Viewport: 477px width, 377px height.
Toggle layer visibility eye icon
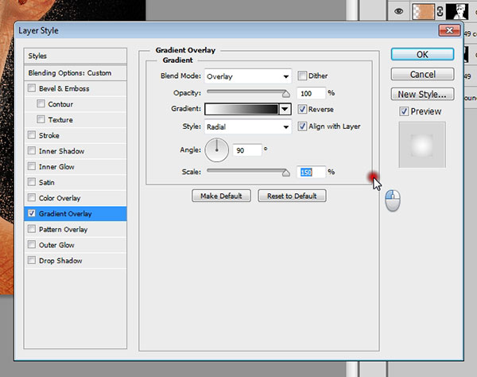click(x=399, y=13)
